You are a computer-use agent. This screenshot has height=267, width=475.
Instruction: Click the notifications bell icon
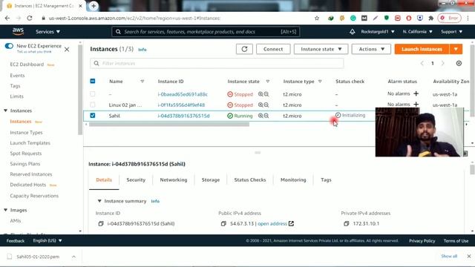(x=352, y=32)
